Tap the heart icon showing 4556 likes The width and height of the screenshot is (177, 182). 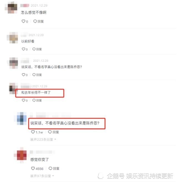(33, 168)
